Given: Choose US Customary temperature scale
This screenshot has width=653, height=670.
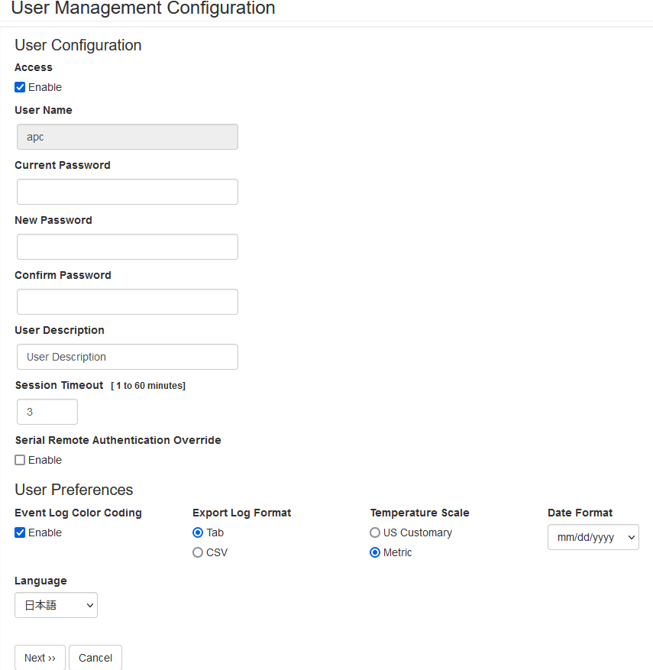Looking at the screenshot, I should 375,532.
